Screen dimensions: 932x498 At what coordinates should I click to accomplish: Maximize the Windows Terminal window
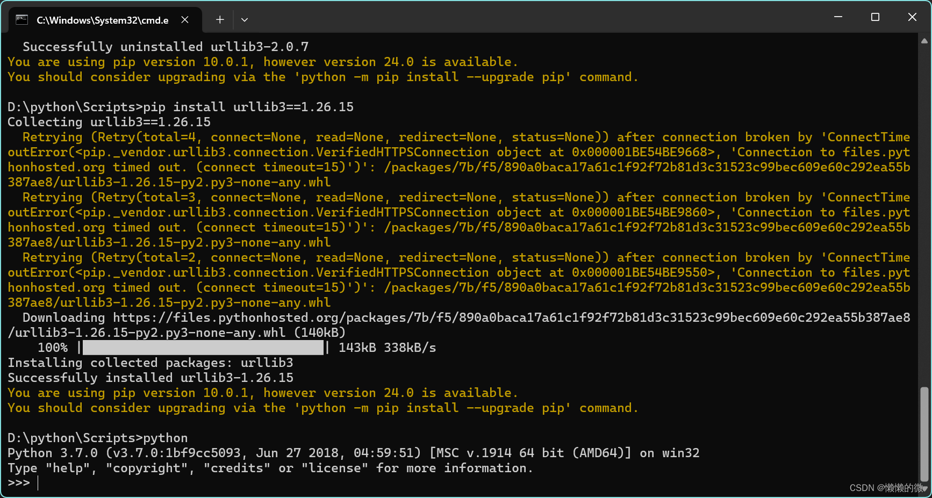875,17
